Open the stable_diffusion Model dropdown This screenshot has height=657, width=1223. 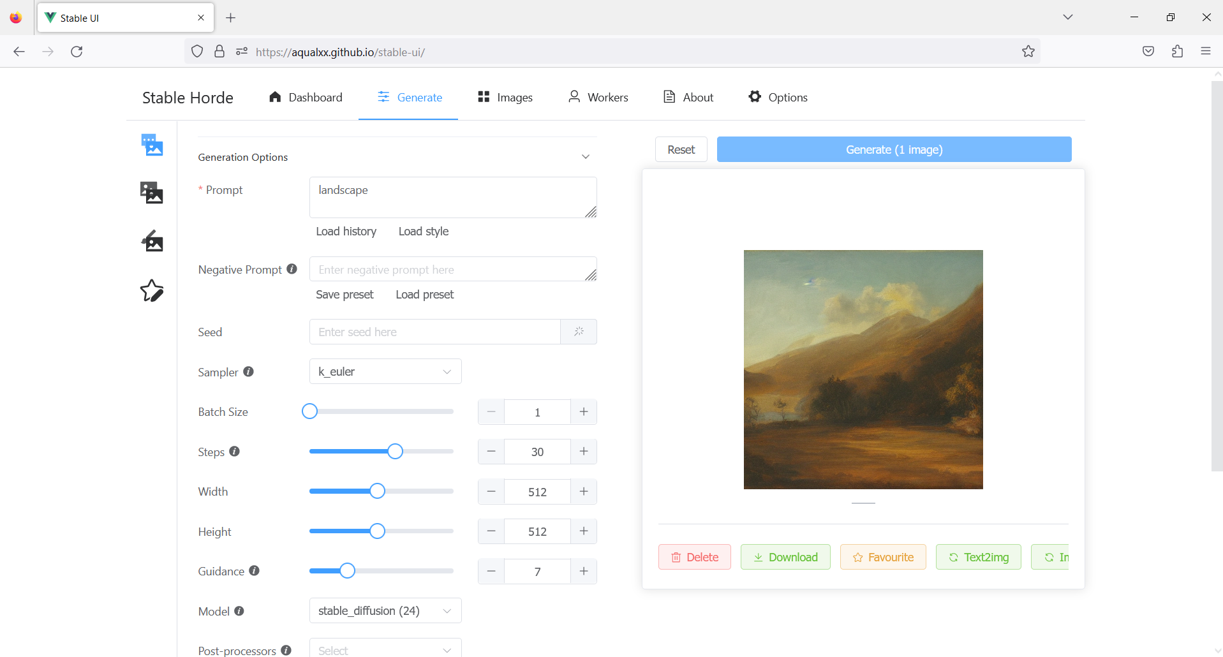click(385, 610)
